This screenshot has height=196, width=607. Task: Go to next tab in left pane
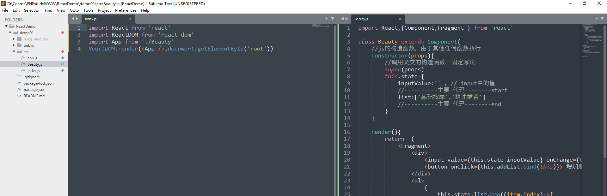(x=77, y=19)
